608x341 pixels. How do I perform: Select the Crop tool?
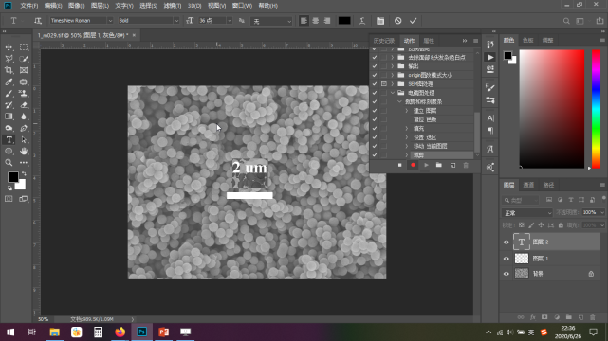[9, 70]
